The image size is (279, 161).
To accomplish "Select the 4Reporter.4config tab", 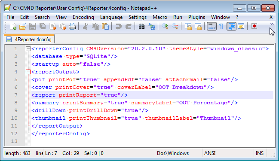I will click(30, 39).
